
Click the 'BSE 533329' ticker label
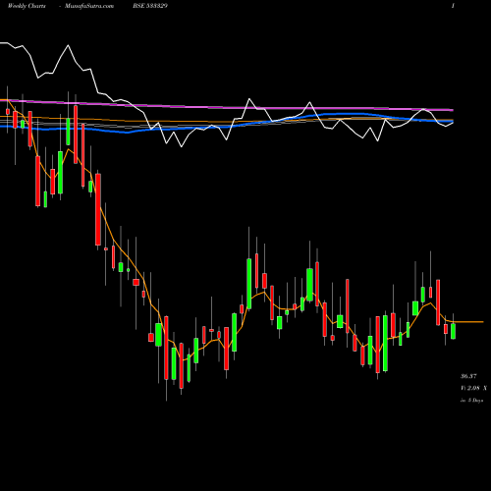tap(150, 6)
